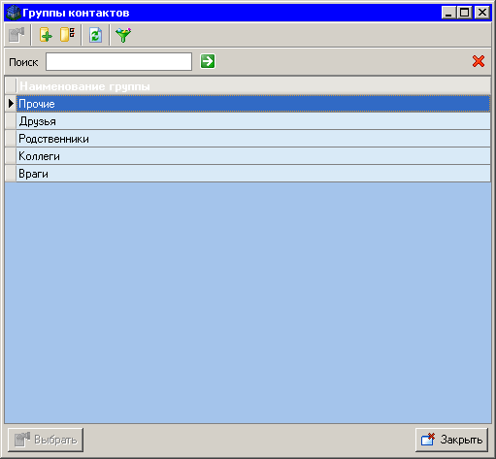Click the add new group icon
The height and width of the screenshot is (459, 496).
coord(46,35)
